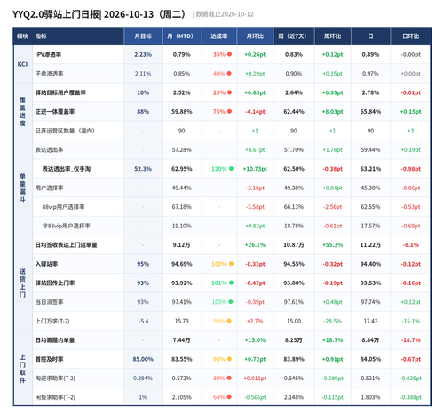Click the 子单渗透率 row label
The image size is (444, 415).
(50, 74)
